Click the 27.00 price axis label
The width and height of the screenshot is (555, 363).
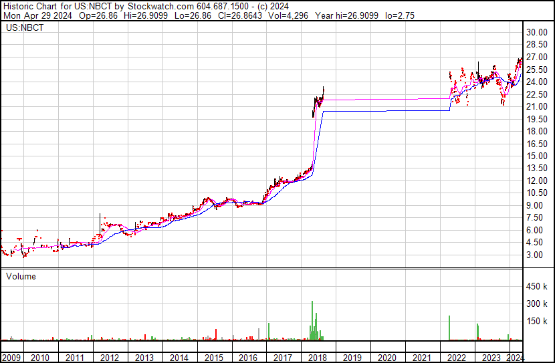click(537, 57)
